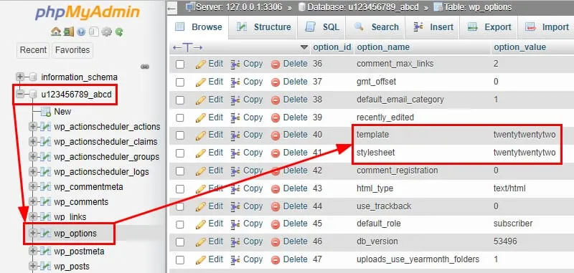This screenshot has height=273, width=574.
Task: Open the Insert tab
Action: (433, 27)
